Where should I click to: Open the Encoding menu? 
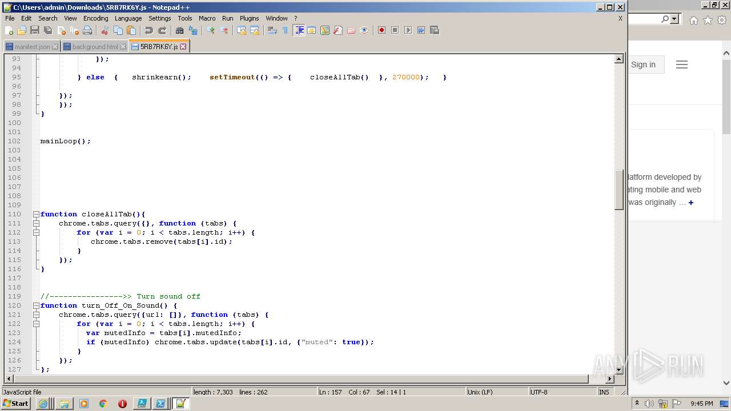click(95, 18)
